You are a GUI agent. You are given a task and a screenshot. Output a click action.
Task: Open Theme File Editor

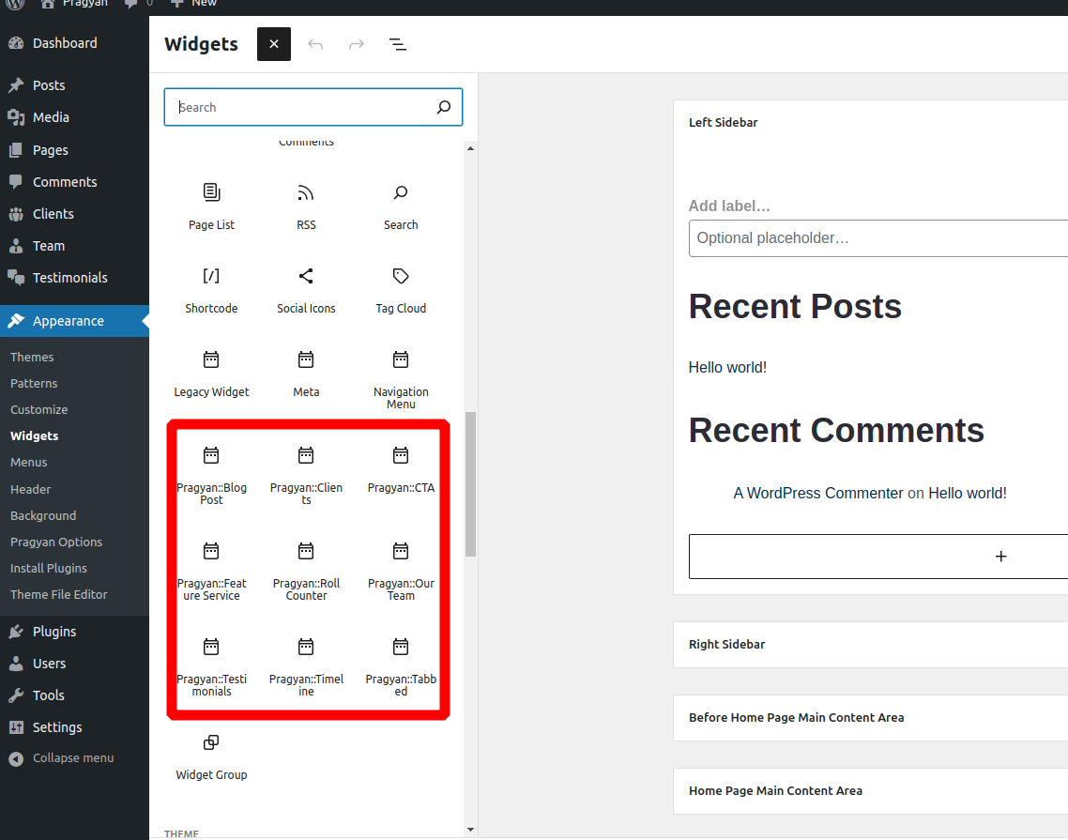(58, 595)
